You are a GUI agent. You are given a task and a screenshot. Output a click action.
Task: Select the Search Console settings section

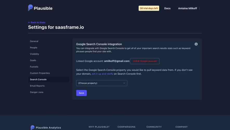click(x=49, y=80)
